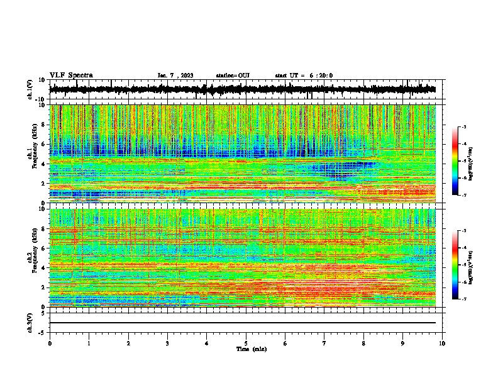Click the "3" tick on the Time axis
498x385 pixels.
167,343
